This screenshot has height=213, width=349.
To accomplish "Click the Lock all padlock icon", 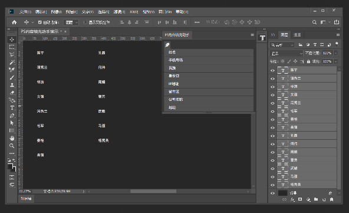I will pyautogui.click(x=308, y=61).
